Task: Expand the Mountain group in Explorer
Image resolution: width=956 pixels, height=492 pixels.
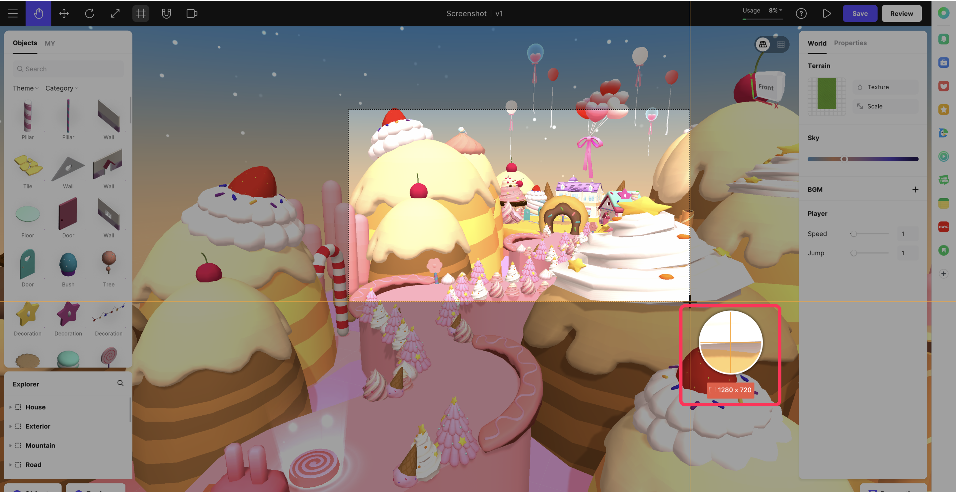Action: click(x=10, y=445)
